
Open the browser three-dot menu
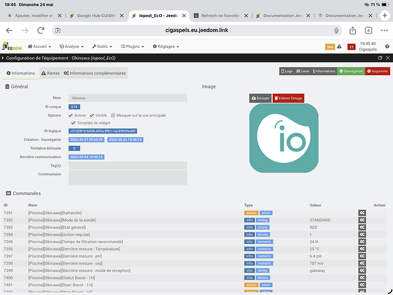[384, 31]
